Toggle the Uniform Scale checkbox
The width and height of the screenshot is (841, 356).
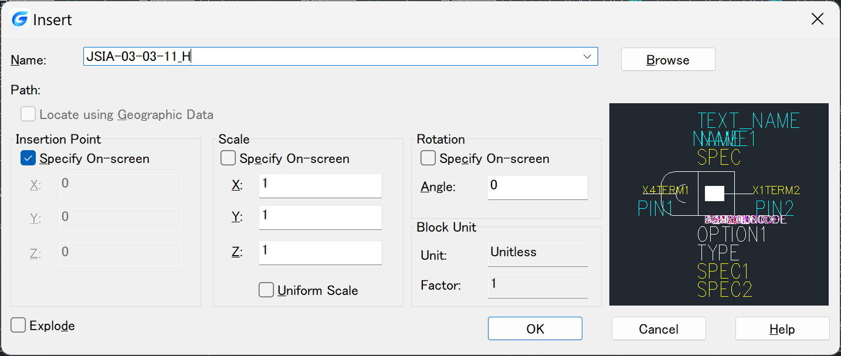(x=266, y=290)
